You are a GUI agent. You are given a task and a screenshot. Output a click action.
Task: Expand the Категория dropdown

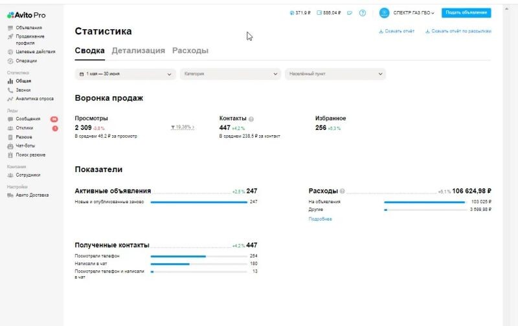230,74
